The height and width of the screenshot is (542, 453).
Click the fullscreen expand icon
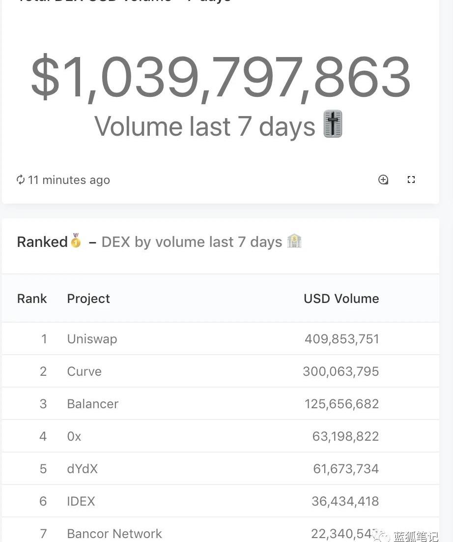411,180
